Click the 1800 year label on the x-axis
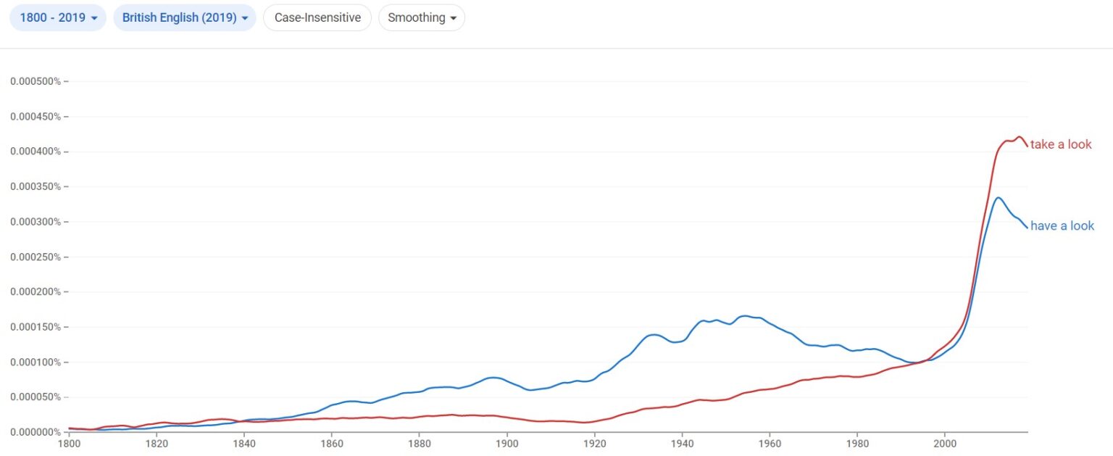Viewport: 1113px width, 456px height. tap(70, 441)
